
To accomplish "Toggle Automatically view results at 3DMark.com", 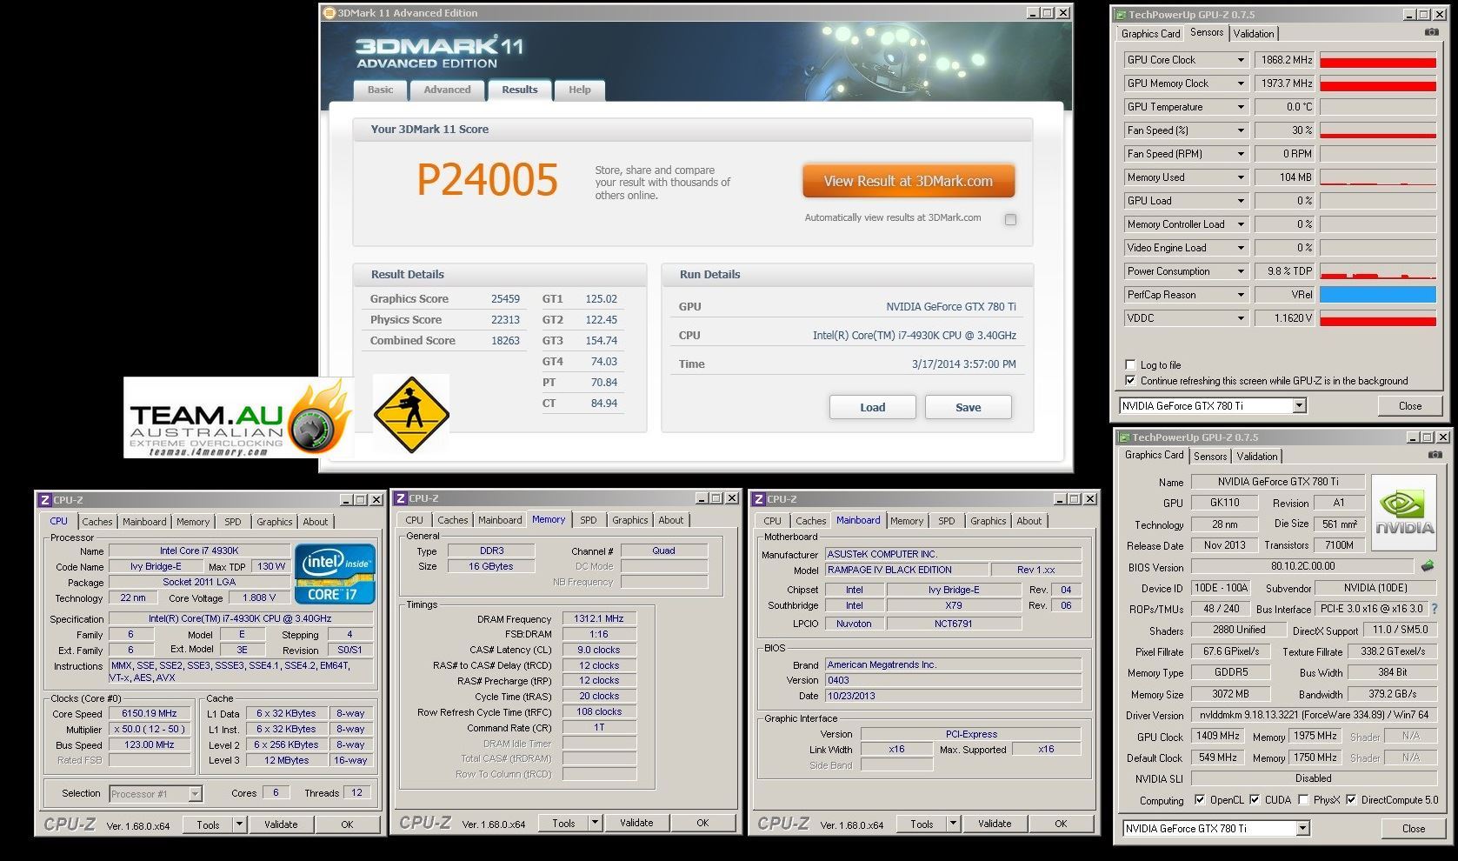I will click(1010, 219).
